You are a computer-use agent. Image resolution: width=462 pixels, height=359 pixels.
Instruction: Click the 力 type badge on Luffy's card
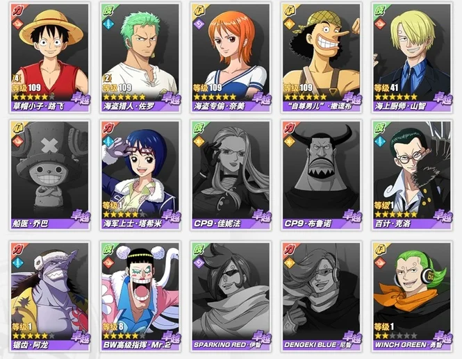pos(17,11)
